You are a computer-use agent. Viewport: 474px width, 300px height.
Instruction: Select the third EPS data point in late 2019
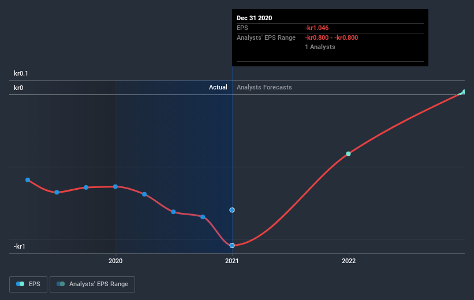pyautogui.click(x=86, y=187)
